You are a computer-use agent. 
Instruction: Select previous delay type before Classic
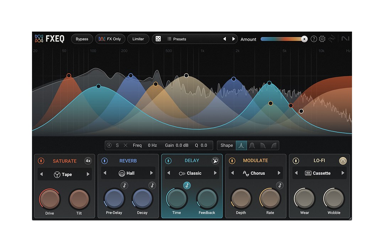point(169,173)
